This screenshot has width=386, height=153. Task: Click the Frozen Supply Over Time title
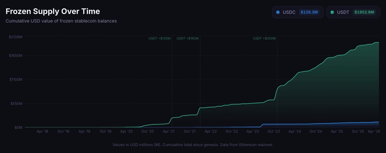pyautogui.click(x=53, y=11)
